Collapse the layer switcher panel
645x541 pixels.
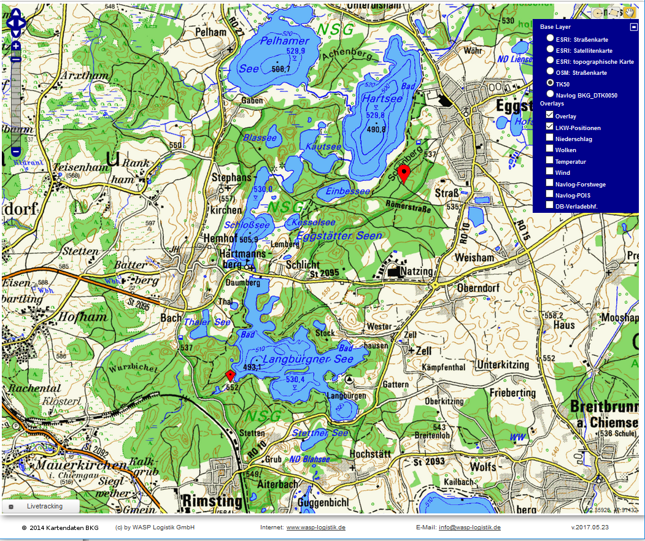pyautogui.click(x=633, y=27)
